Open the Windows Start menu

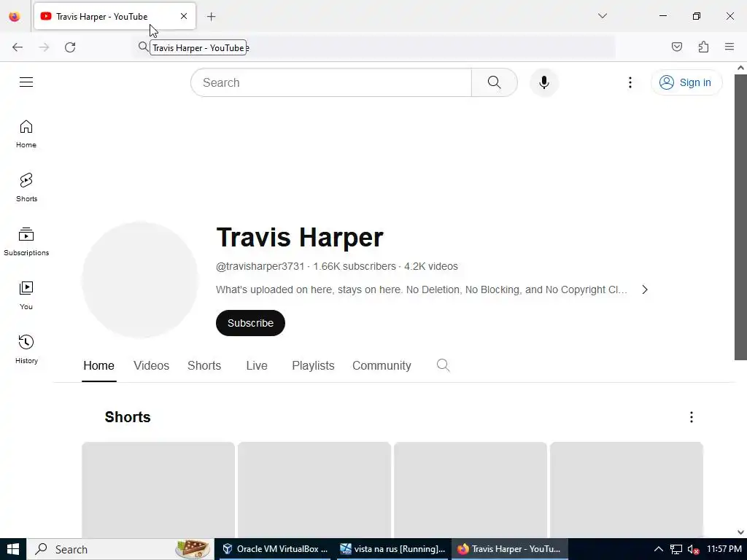click(x=13, y=549)
